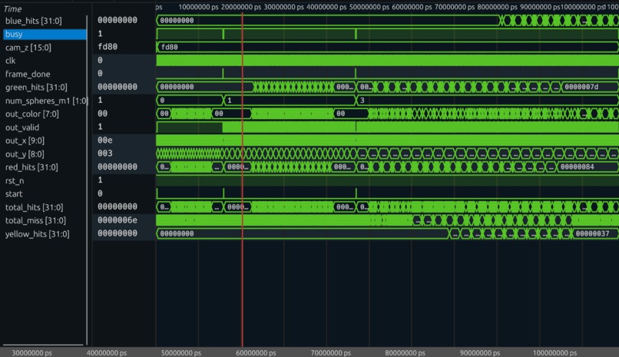The height and width of the screenshot is (357, 619).
Task: Click the 80000000 ps top ruler label
Action: 497,7
